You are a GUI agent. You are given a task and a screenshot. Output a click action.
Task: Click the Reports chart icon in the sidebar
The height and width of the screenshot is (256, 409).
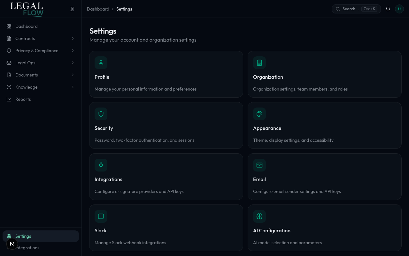coord(9,99)
